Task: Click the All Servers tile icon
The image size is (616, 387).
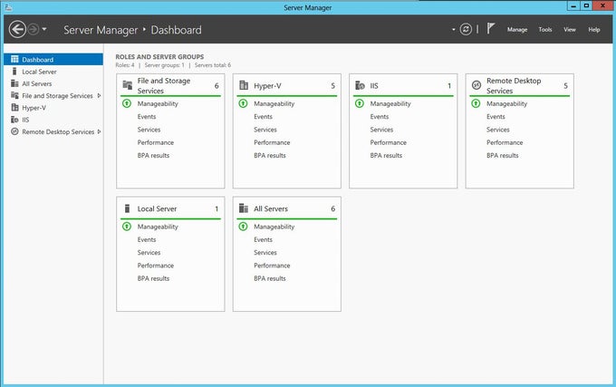Action: 244,208
